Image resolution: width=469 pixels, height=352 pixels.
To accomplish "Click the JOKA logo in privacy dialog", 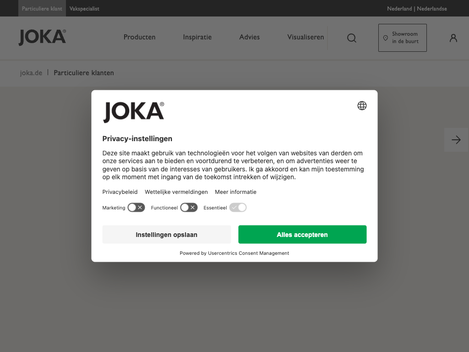I will click(x=133, y=112).
